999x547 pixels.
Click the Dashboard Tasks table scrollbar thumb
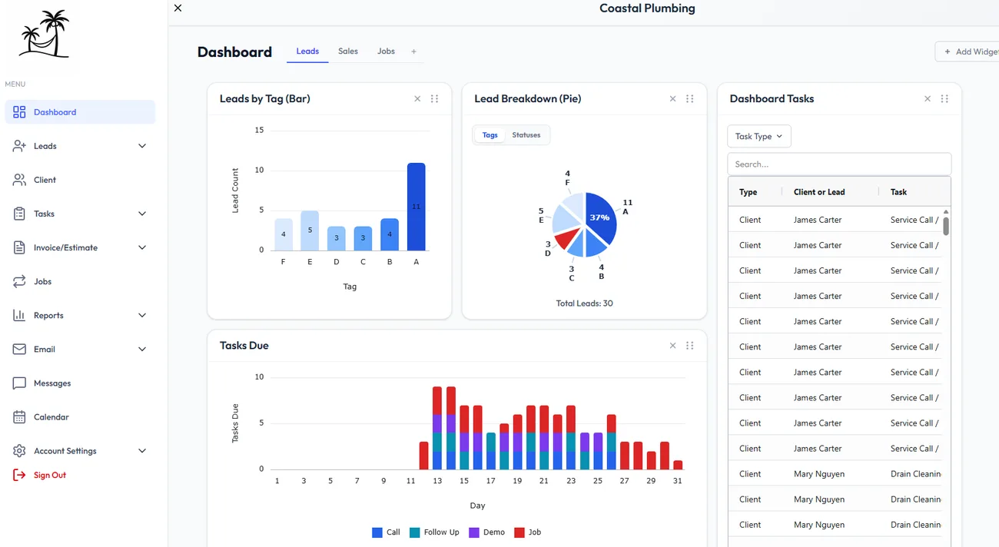[x=946, y=226]
